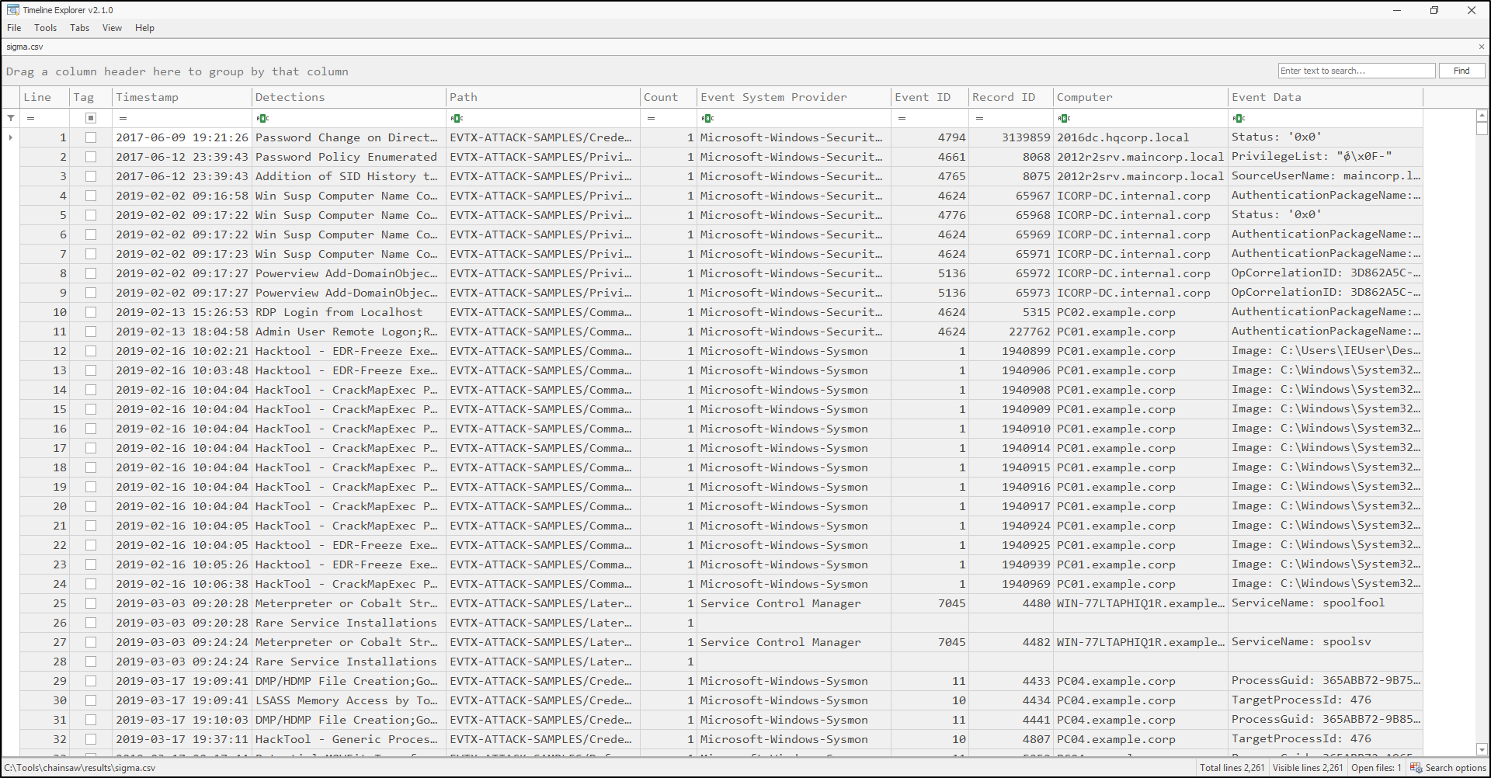Select timestamp '2019-02-13 18:04:58' cell
This screenshot has height=778, width=1491.
point(182,332)
